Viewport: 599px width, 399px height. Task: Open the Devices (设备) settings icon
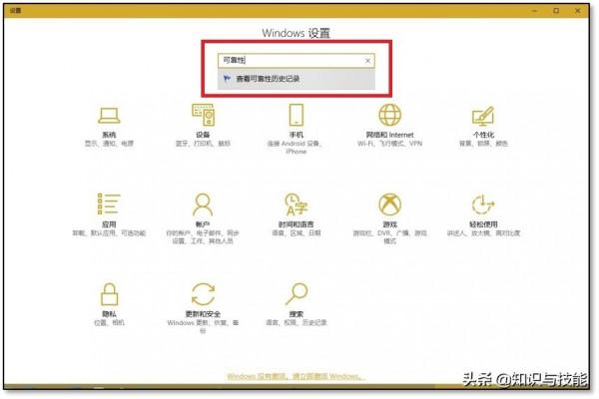(x=203, y=115)
